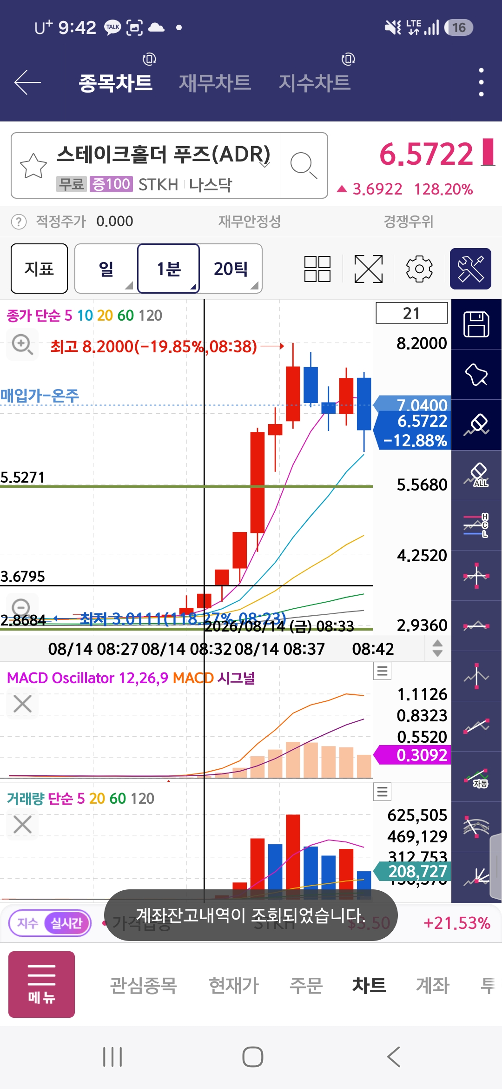Save the chart with disk icon
The image size is (502, 1089).
(476, 324)
